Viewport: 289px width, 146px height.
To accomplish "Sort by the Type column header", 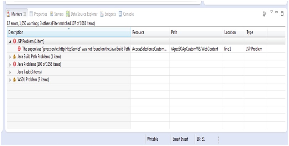I will point(256,32).
